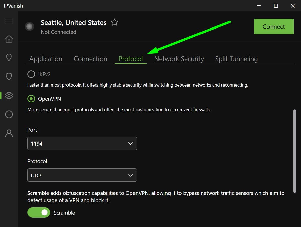
Task: Open the shield icon in the sidebar
Action: tap(9, 76)
